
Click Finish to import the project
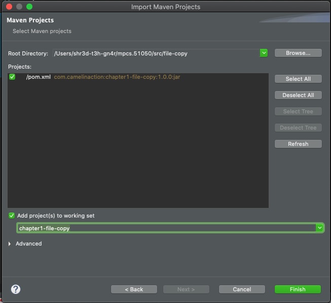[298, 289]
